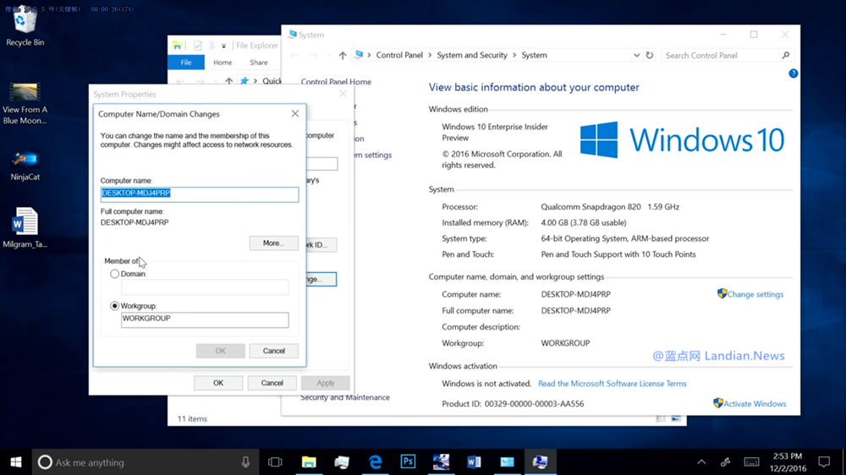
Task: Open Task View on the taskbar
Action: pos(275,462)
